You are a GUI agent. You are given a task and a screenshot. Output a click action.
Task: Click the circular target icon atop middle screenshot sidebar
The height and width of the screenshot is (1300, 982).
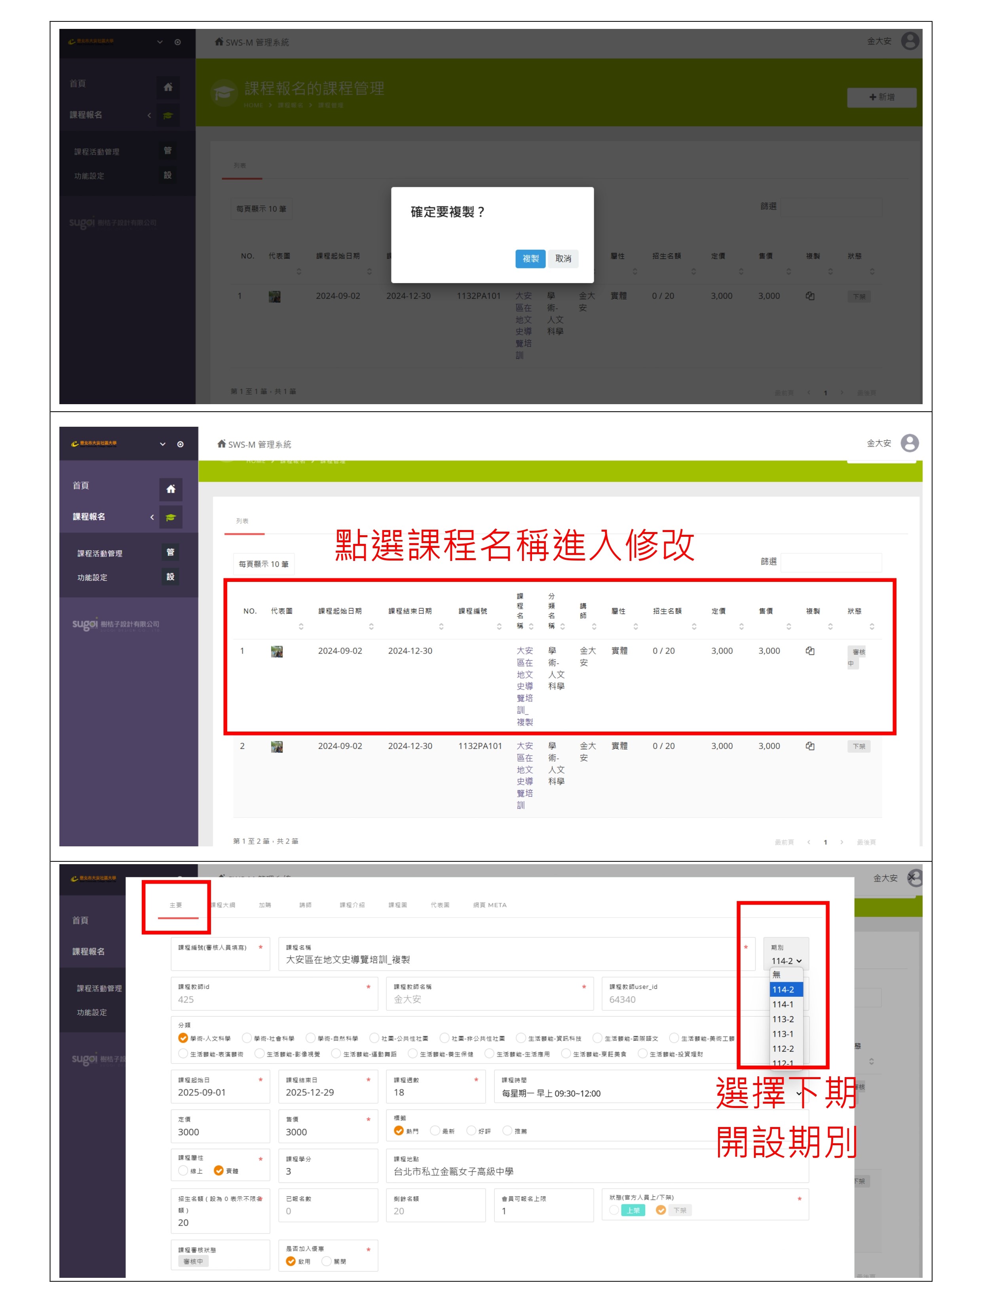[x=180, y=444]
